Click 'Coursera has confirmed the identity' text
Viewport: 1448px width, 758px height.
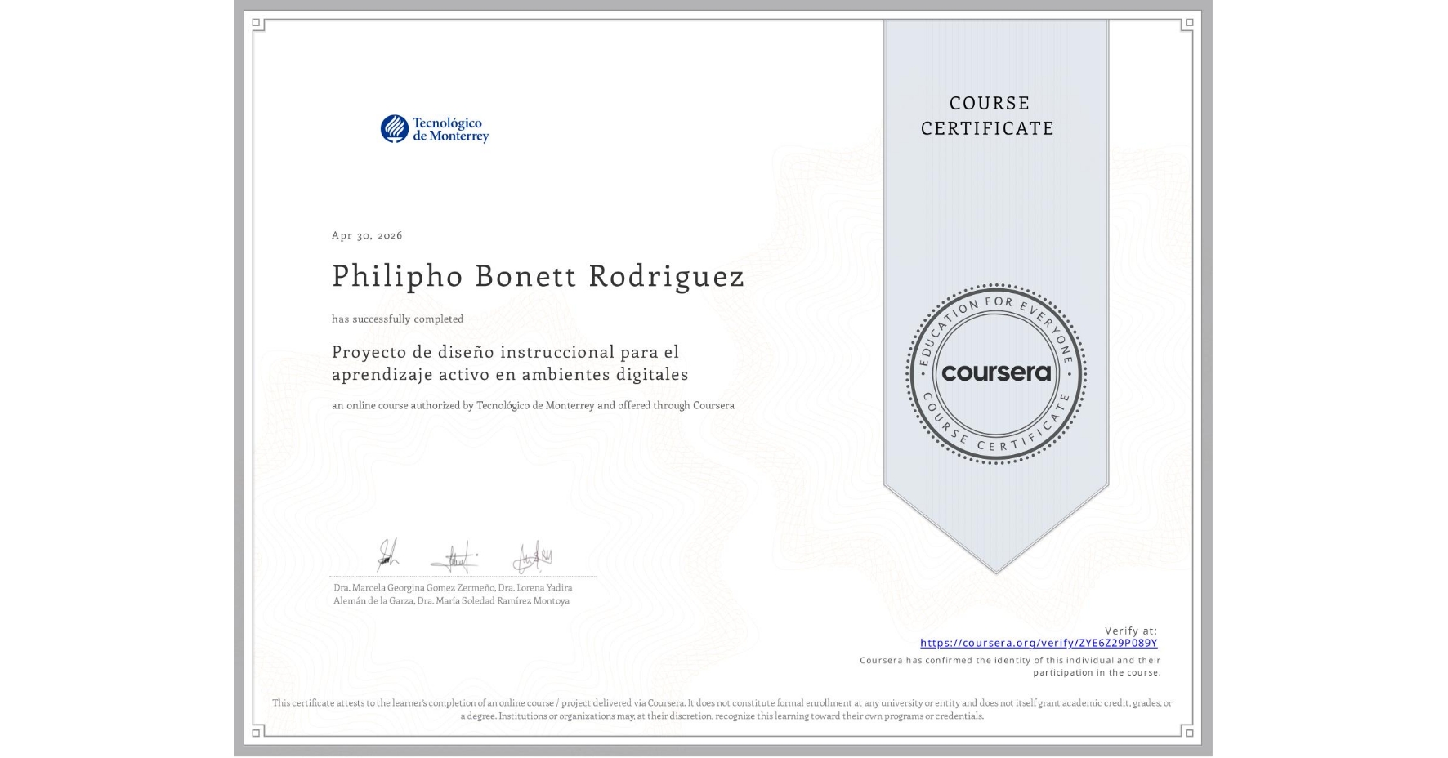[1010, 667]
